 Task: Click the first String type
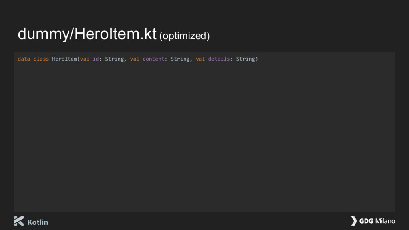click(x=115, y=59)
